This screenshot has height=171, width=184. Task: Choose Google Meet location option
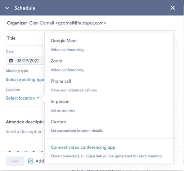(x=109, y=45)
